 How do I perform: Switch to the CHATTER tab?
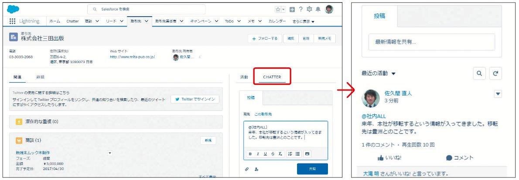[x=272, y=77]
